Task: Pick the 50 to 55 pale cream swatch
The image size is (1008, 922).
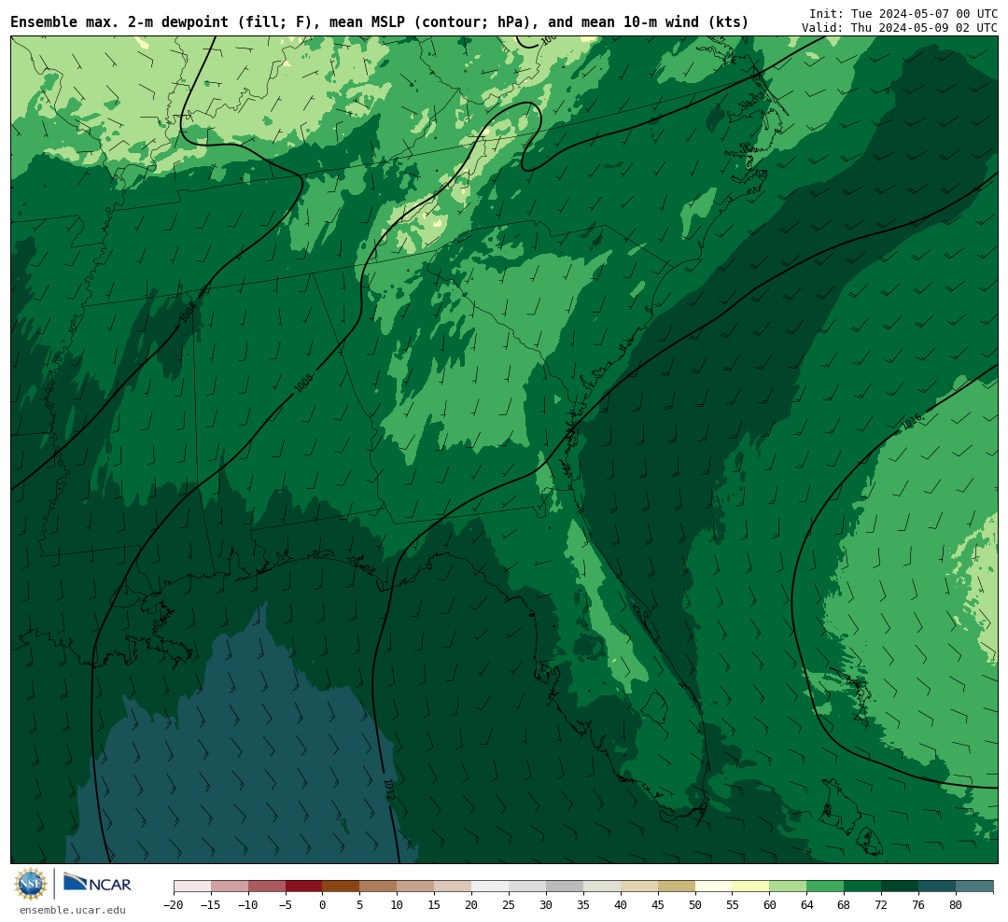Action: tap(714, 886)
